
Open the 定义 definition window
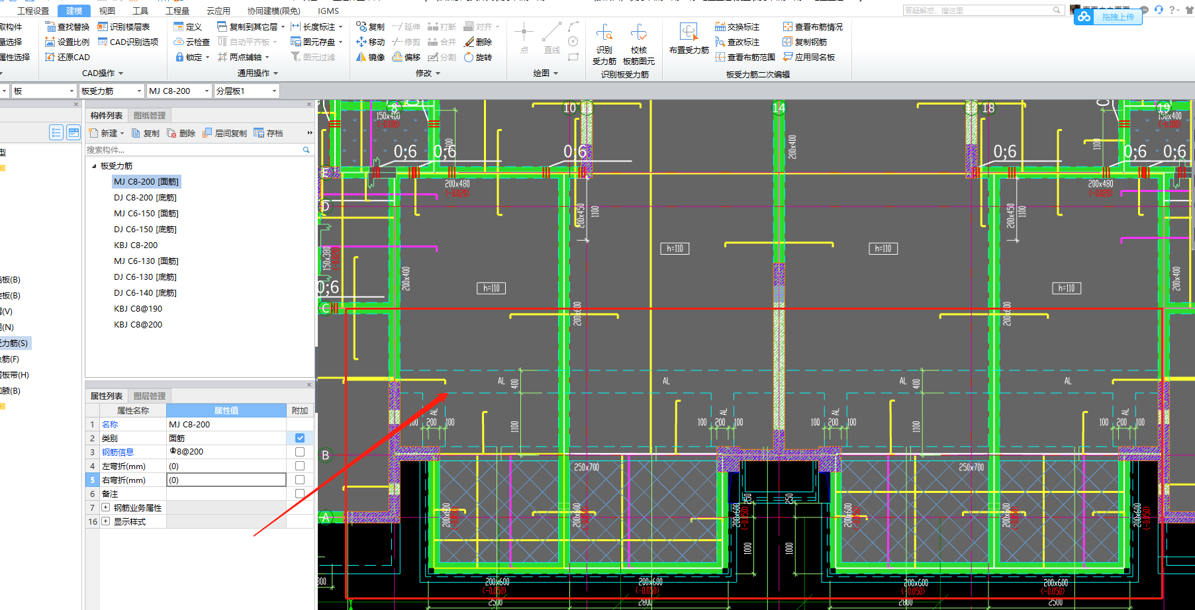click(188, 26)
